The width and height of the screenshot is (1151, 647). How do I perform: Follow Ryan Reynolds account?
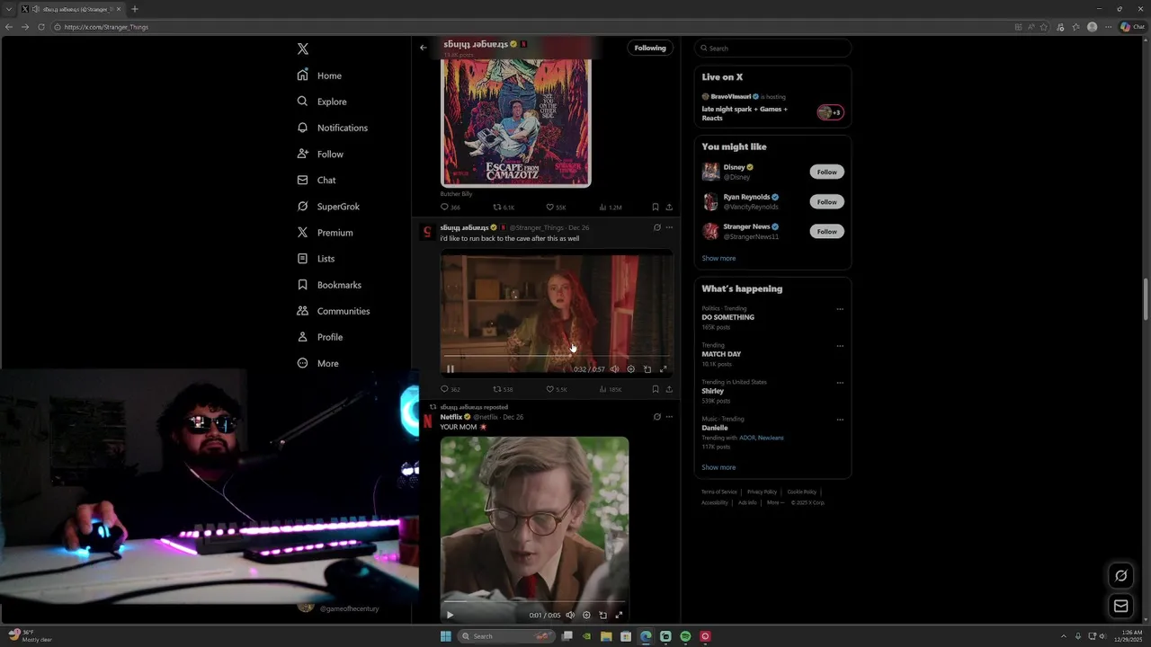pyautogui.click(x=826, y=201)
